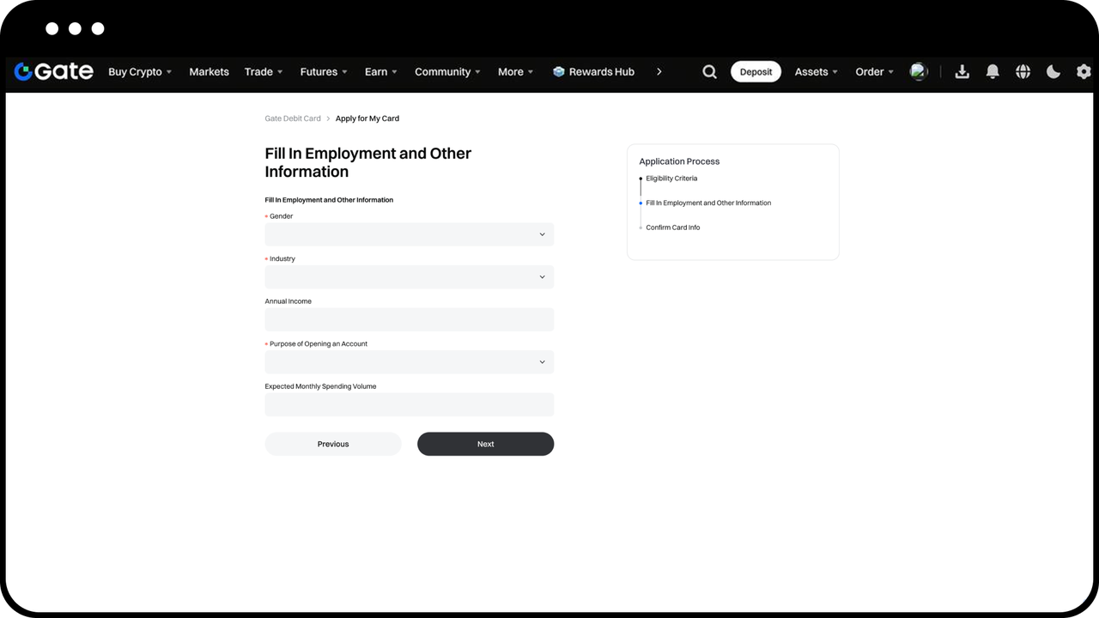The image size is (1099, 618).
Task: Go to the Markets menu item
Action: (x=209, y=72)
